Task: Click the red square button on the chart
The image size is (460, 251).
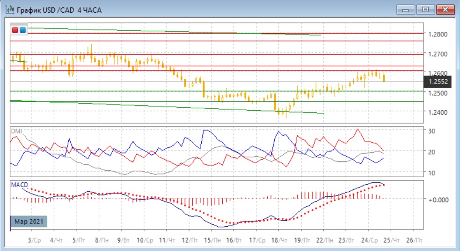Action: point(15,30)
